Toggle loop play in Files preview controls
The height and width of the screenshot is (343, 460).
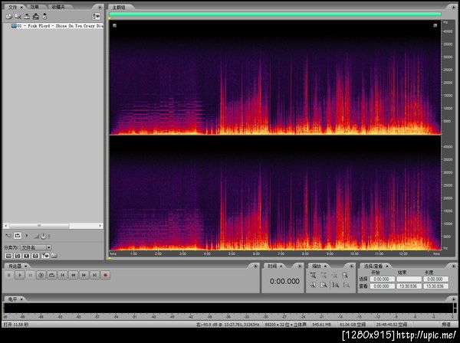[x=18, y=236]
